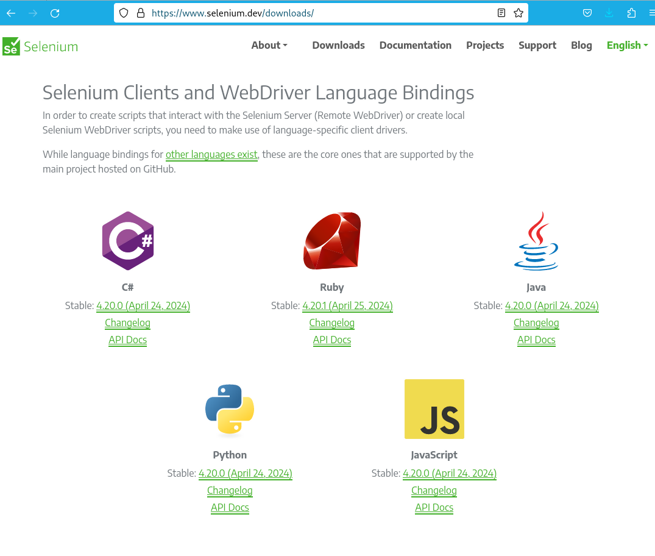View site security via the padlock icon
Screen dimensions: 655x556
(141, 13)
